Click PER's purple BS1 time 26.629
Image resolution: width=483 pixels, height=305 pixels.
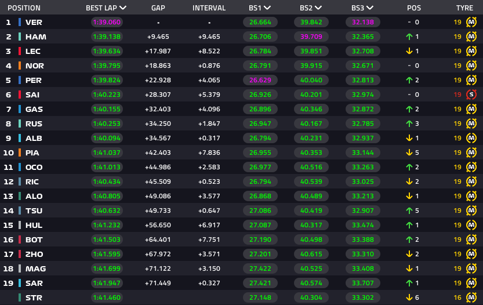[x=260, y=80]
